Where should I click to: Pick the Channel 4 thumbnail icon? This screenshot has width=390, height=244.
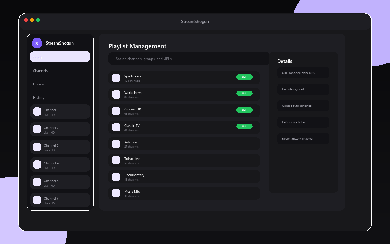tap(37, 165)
